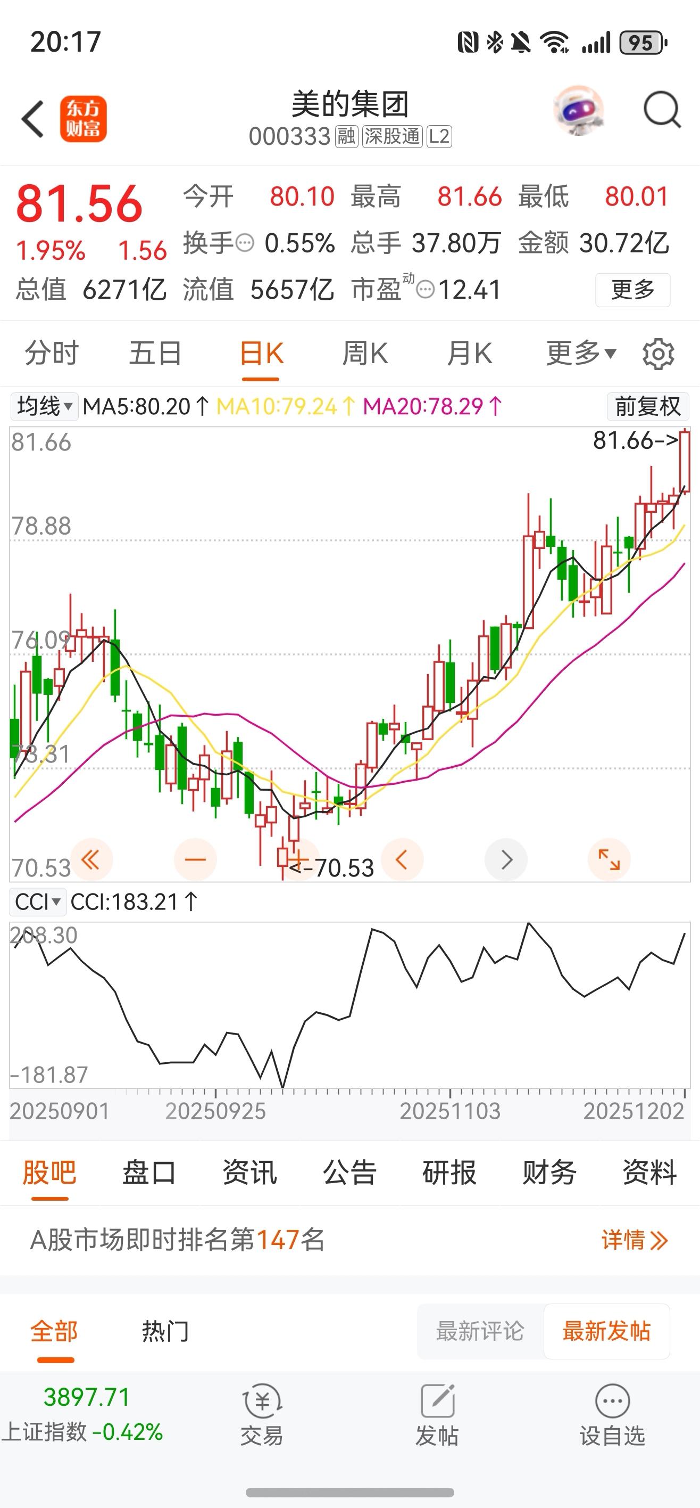Open 发帖 post icon
This screenshot has height=1508, width=700.
[437, 1414]
